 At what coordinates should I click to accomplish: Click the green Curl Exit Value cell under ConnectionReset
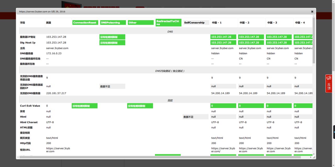85,106
